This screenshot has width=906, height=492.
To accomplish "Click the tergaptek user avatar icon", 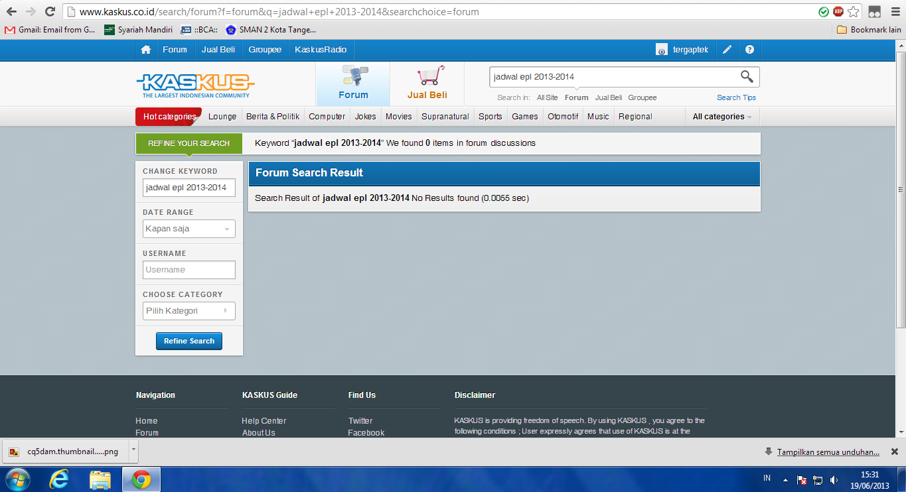I will click(x=662, y=50).
